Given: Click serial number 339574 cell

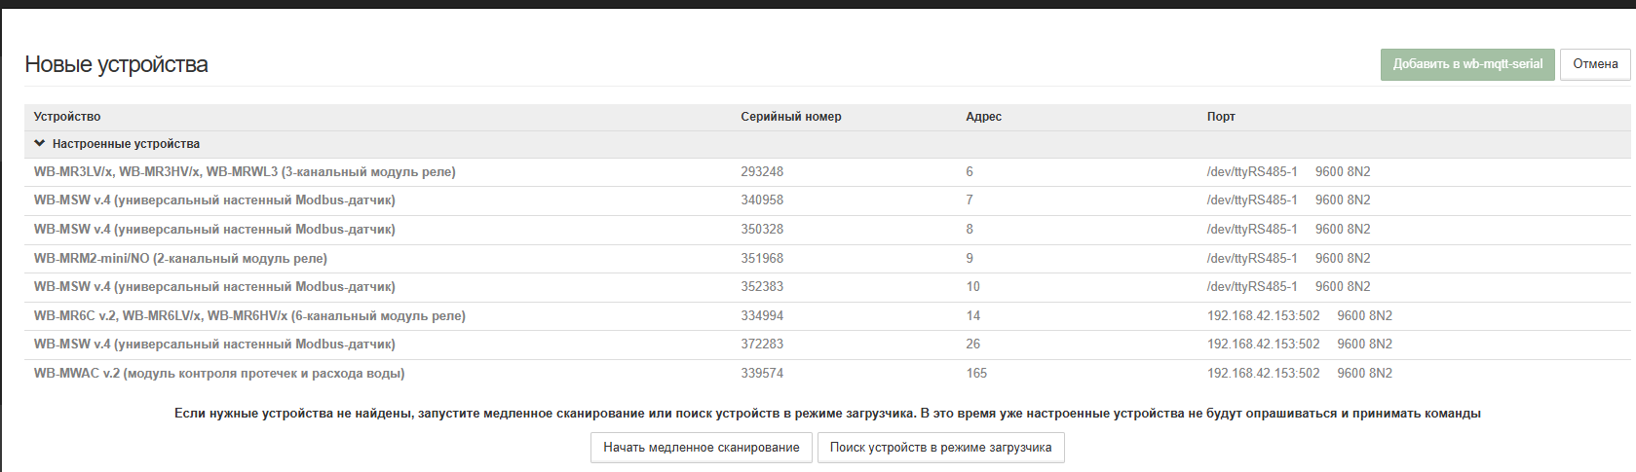Looking at the screenshot, I should point(762,374).
